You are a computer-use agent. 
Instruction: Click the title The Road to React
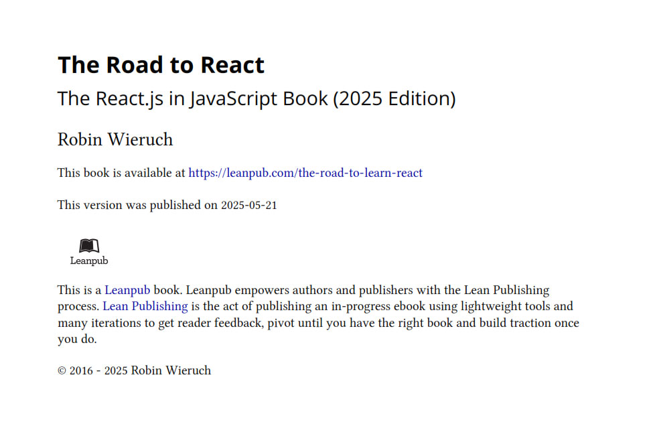pos(161,65)
